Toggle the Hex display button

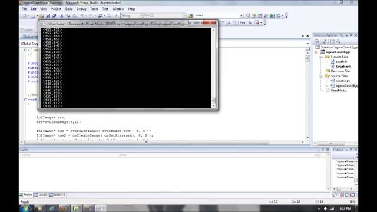coord(242,22)
